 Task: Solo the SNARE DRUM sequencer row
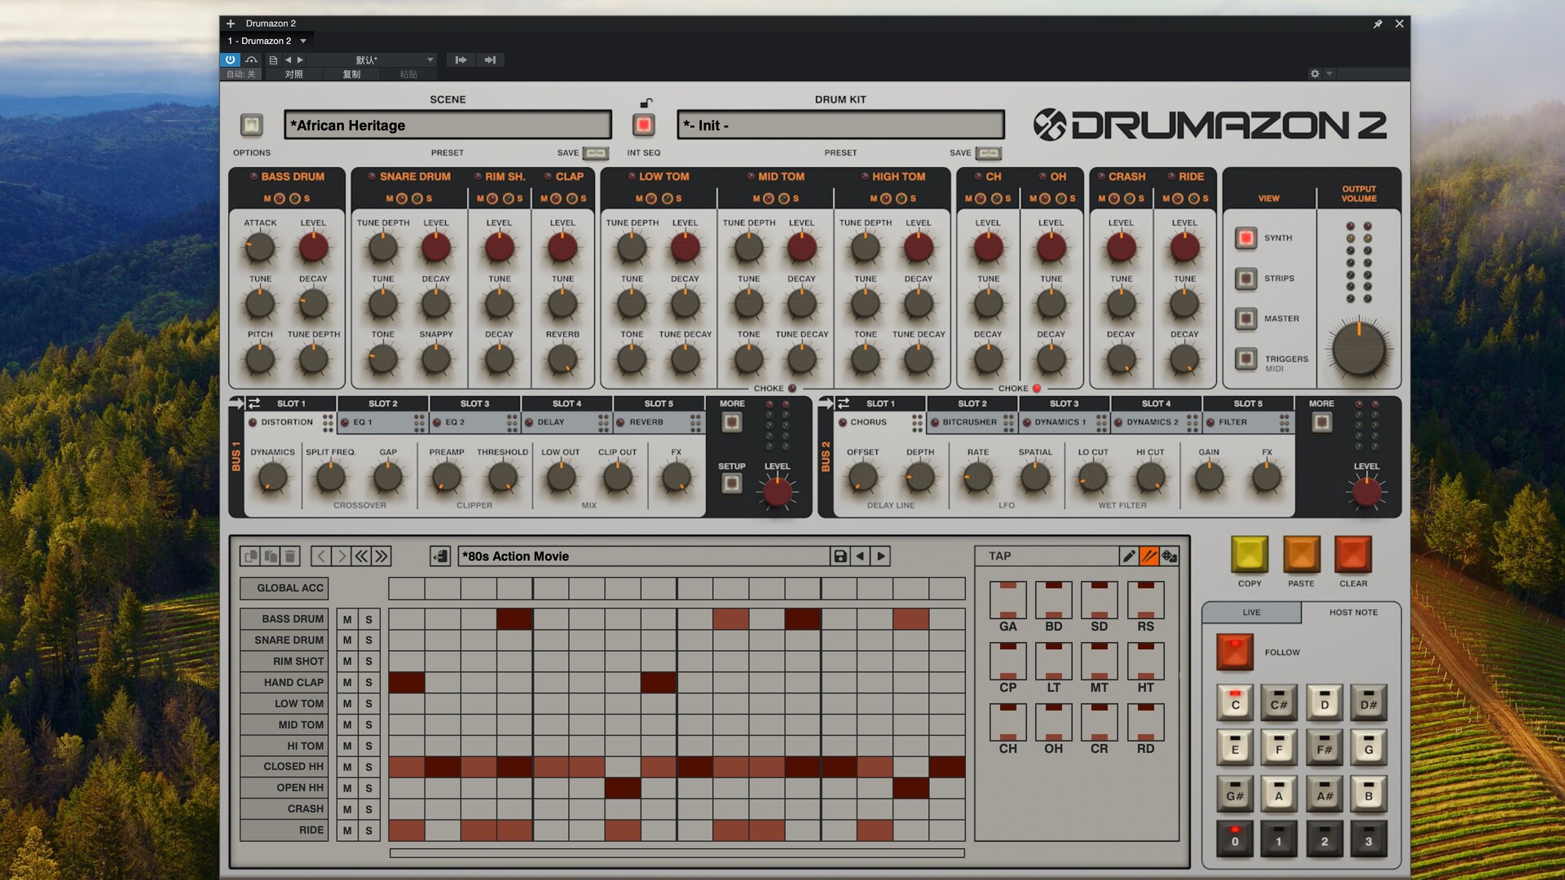368,640
